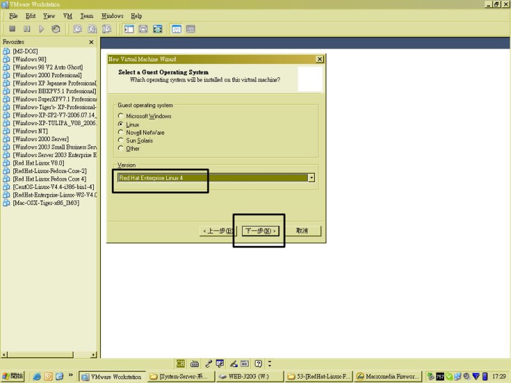This screenshot has height=383, width=511.
Task: Switch to VMware Workstation taskbar button
Action: tap(112, 377)
